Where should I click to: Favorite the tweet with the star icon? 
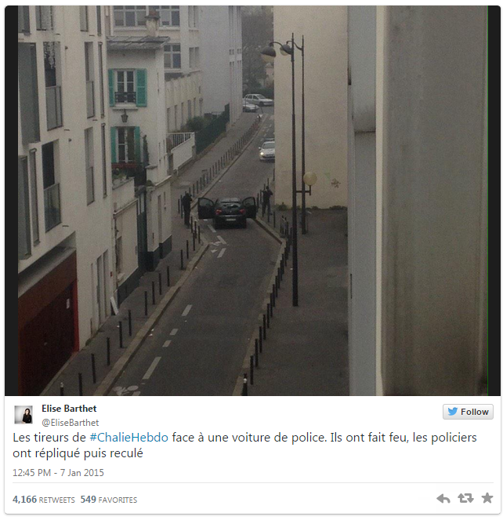(x=487, y=498)
